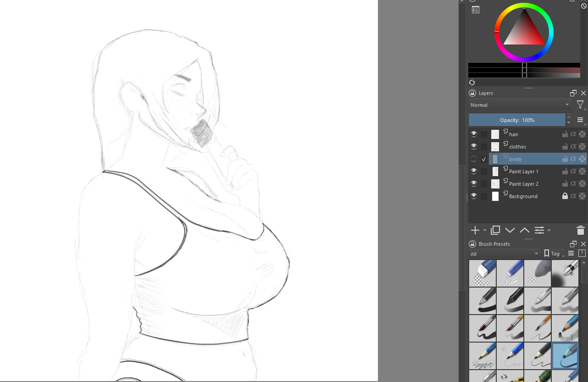Check the Paint Layer 2 checkbox
The height and width of the screenshot is (382, 588).
(x=484, y=184)
